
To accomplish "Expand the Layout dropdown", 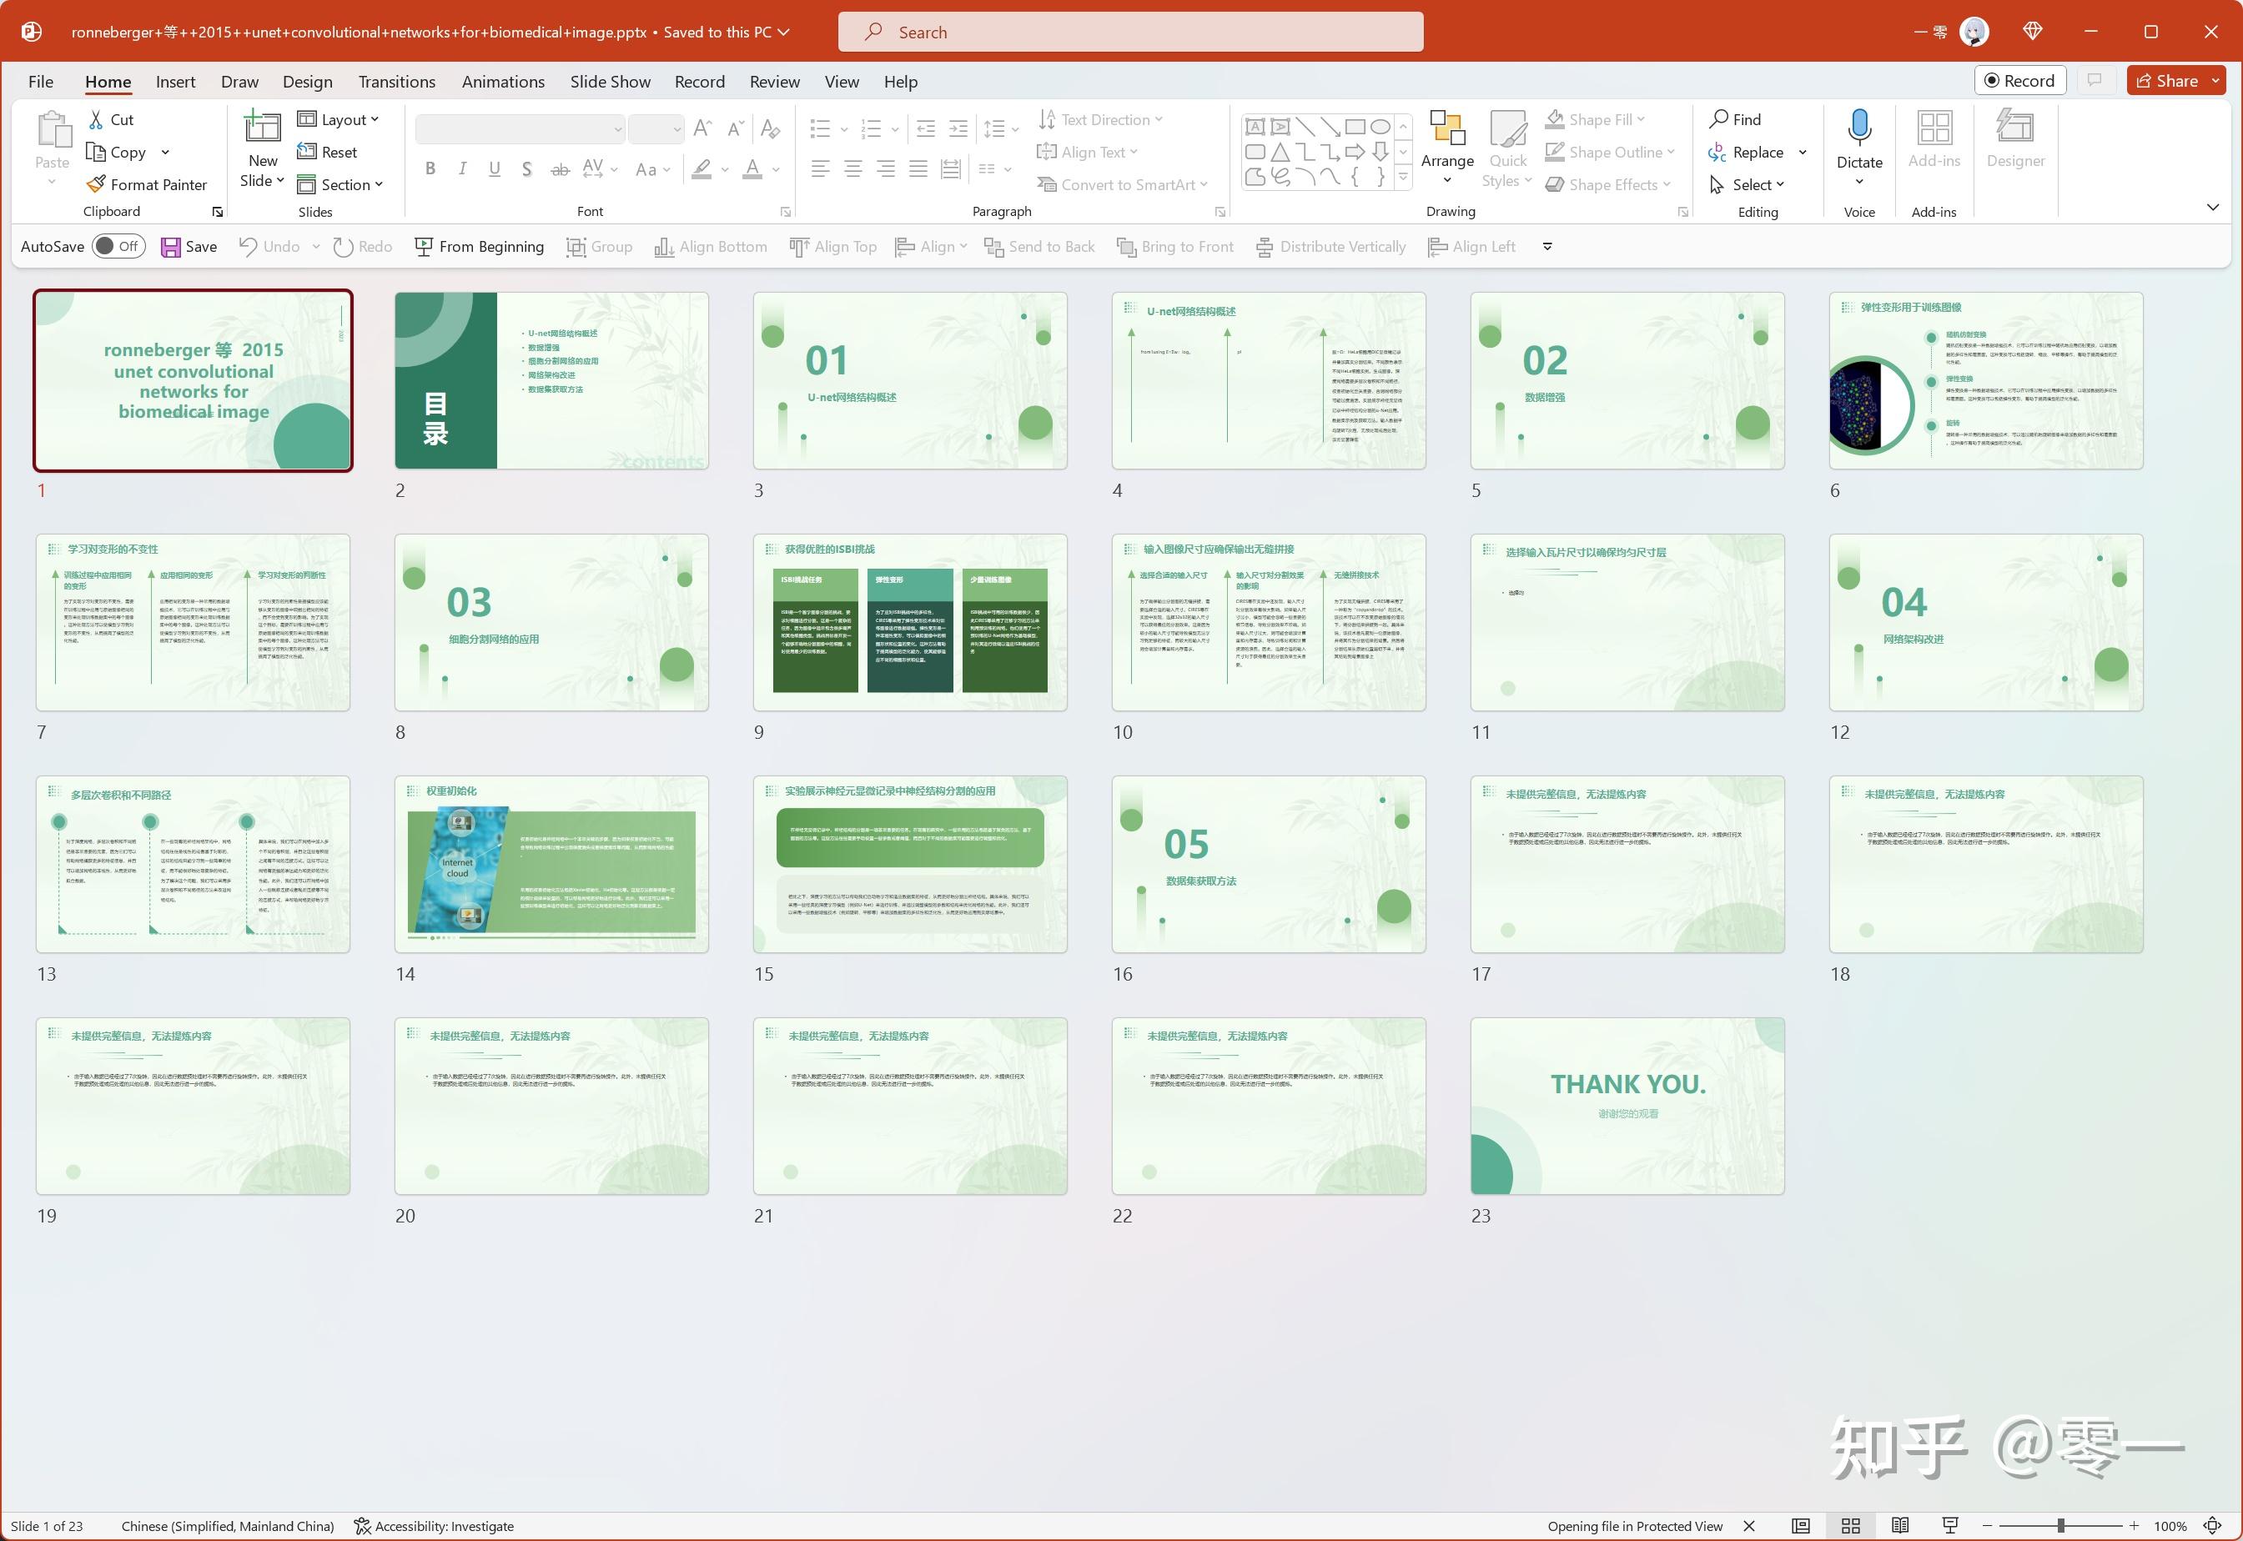I will click(x=338, y=120).
